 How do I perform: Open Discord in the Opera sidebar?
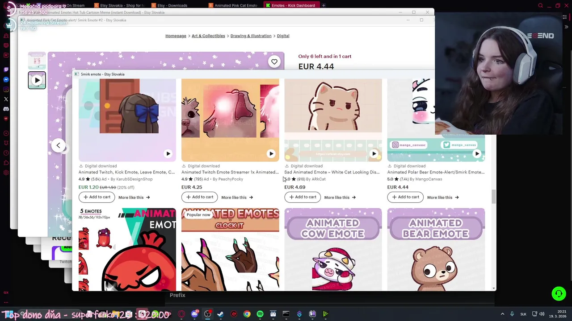(x=6, y=109)
